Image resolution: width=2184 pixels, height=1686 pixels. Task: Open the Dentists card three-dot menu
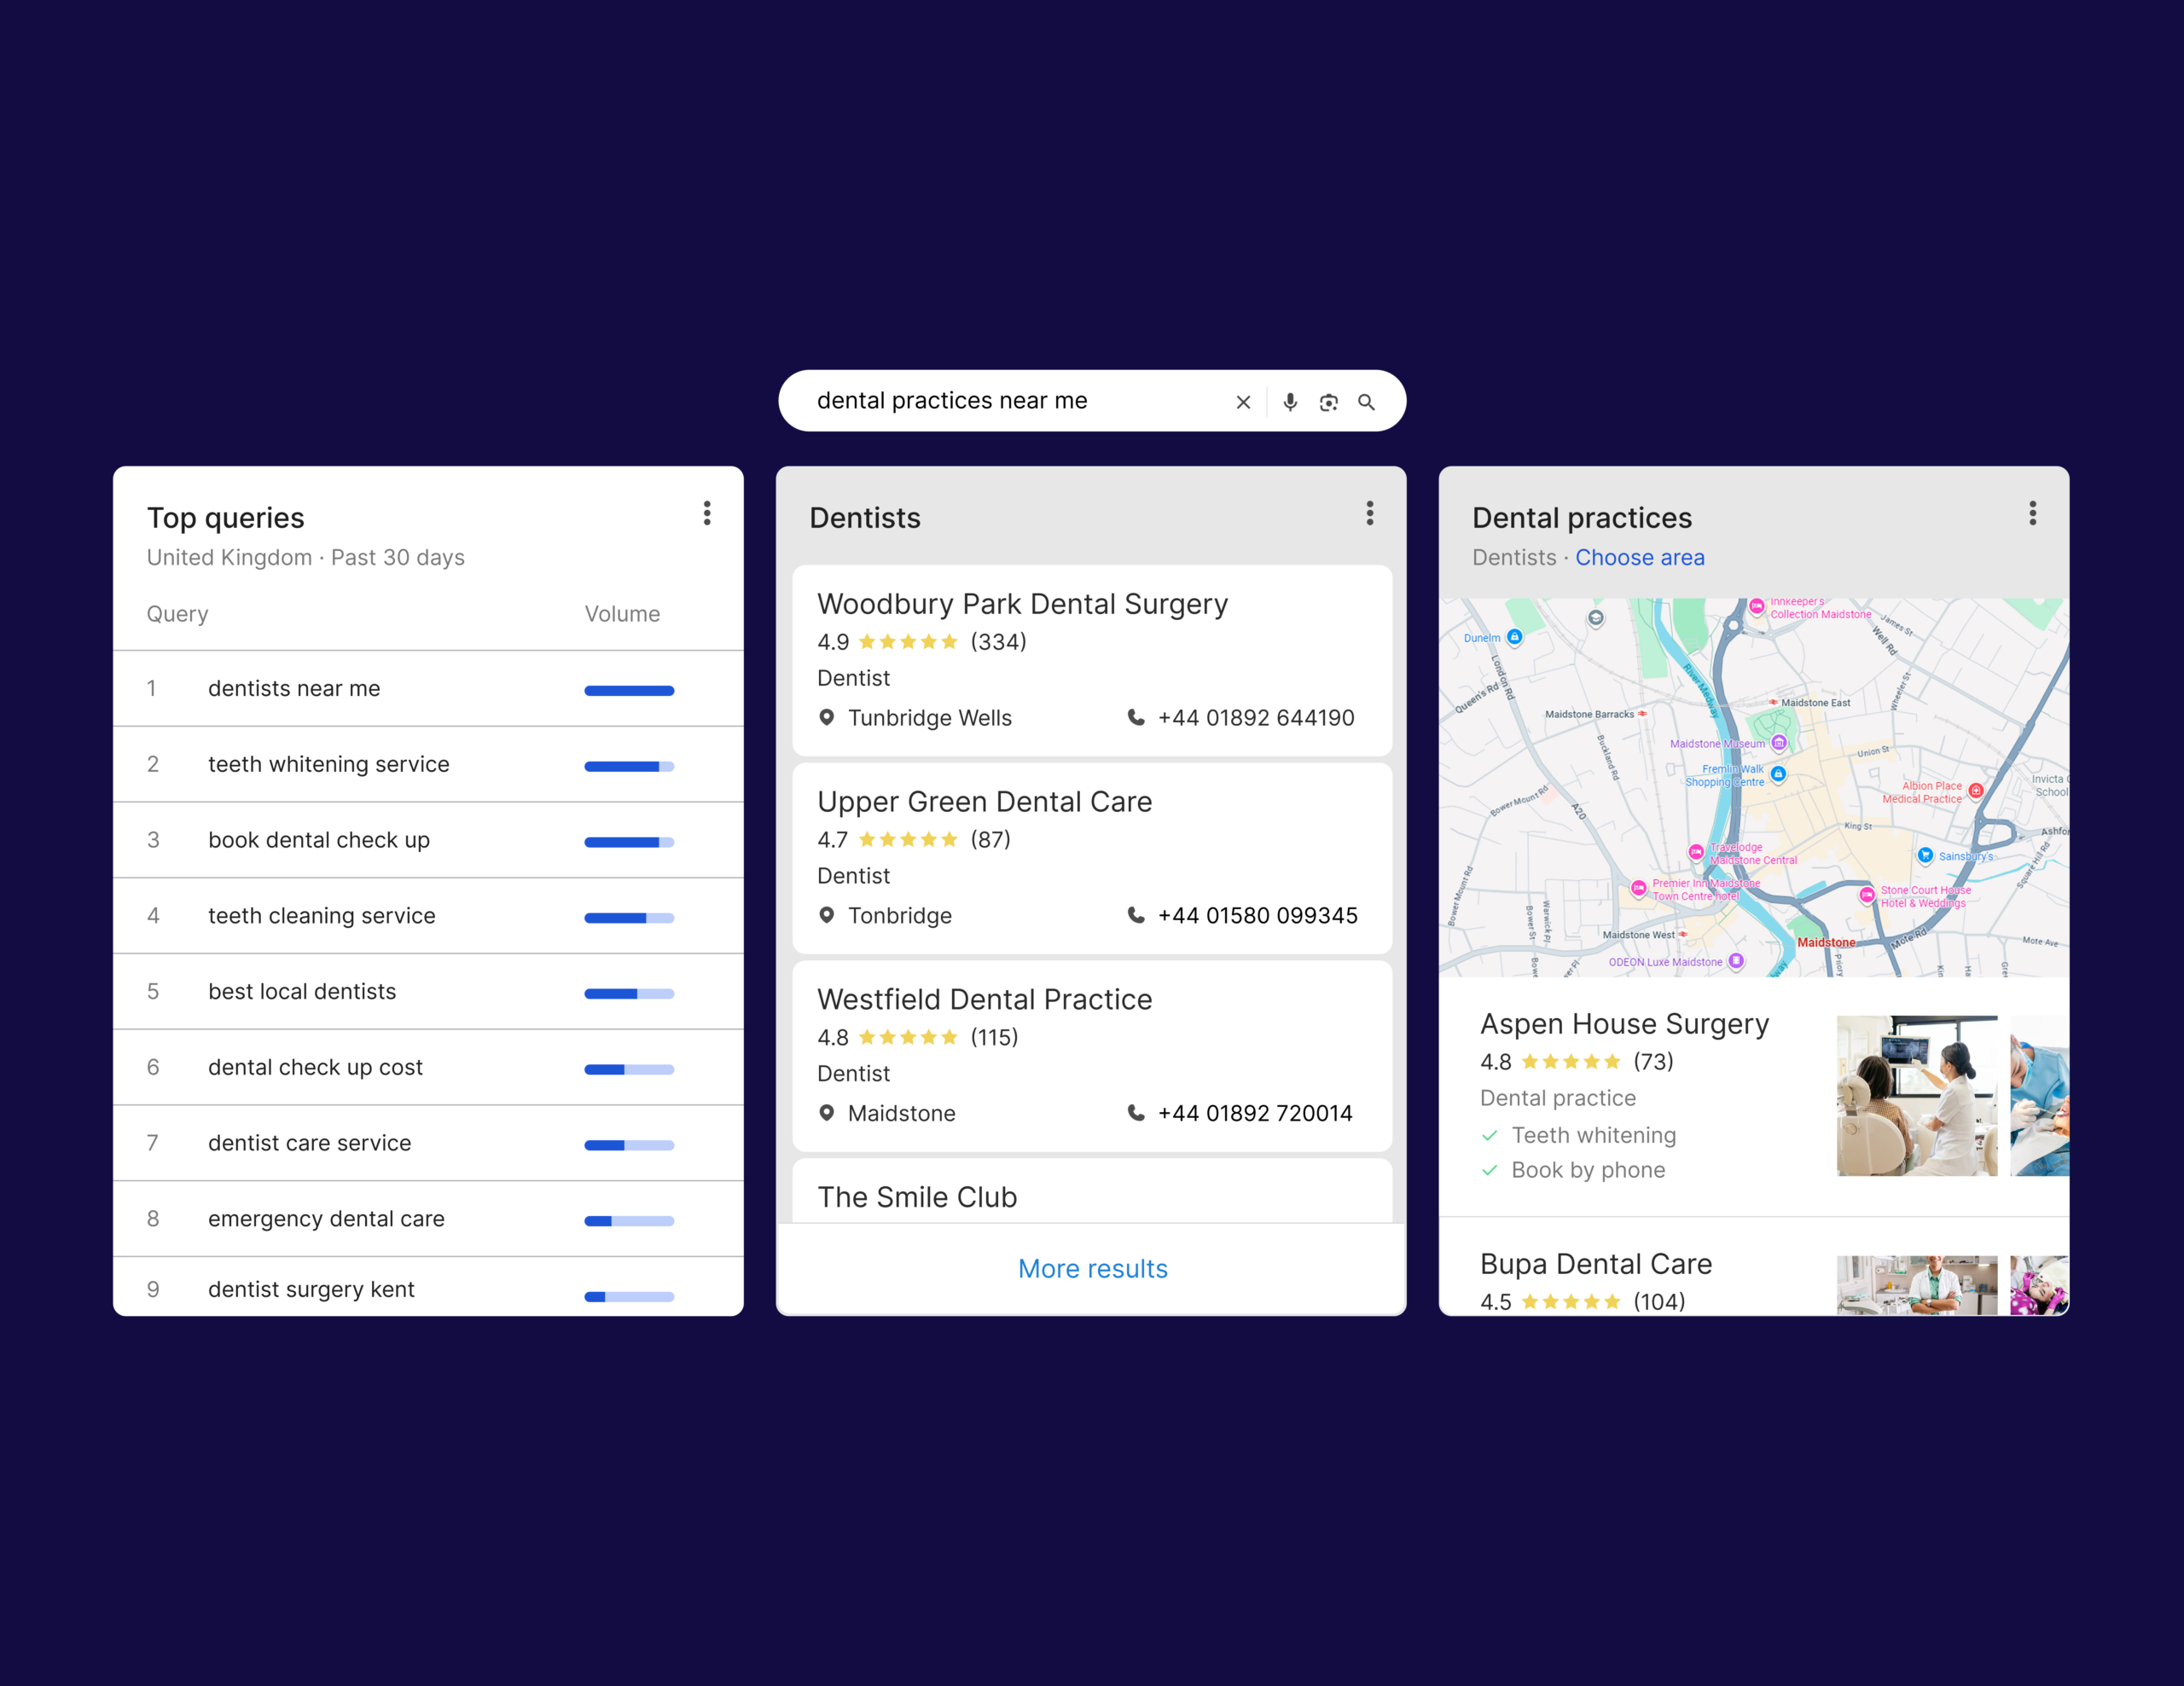pos(1370,513)
